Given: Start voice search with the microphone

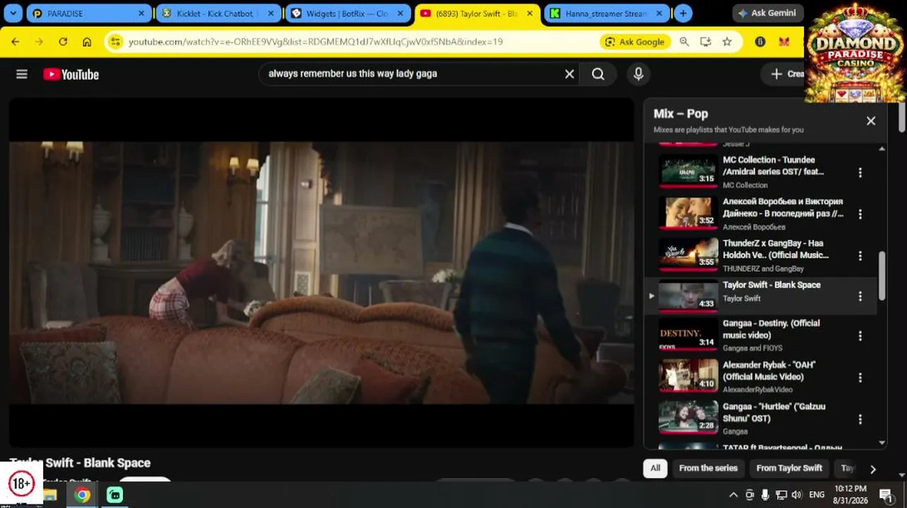Looking at the screenshot, I should (639, 74).
